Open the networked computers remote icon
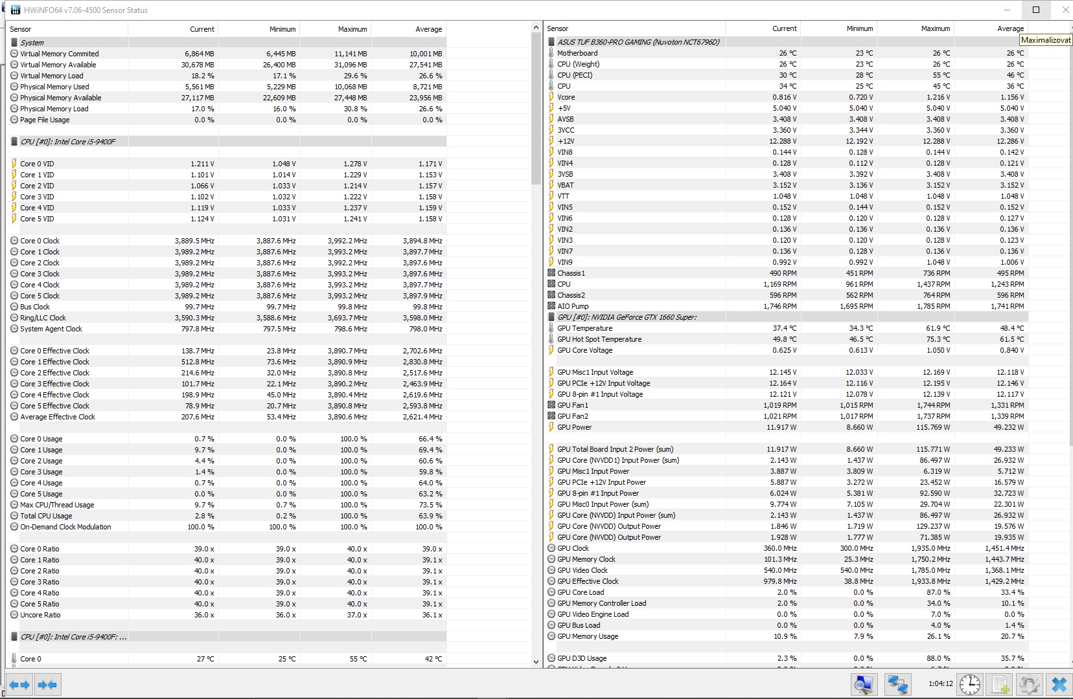The image size is (1073, 699). click(897, 684)
